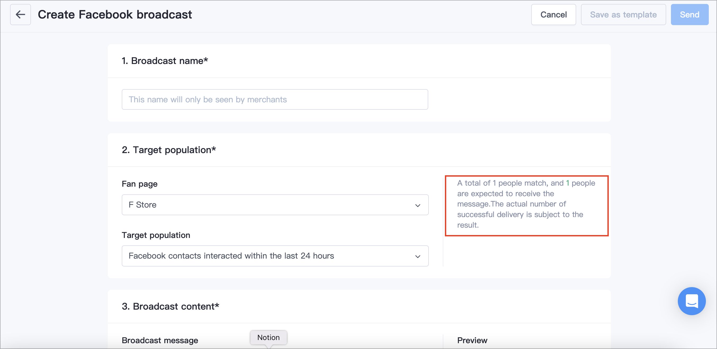This screenshot has height=349, width=717.
Task: Click the 'Fan page' label
Action: point(139,184)
